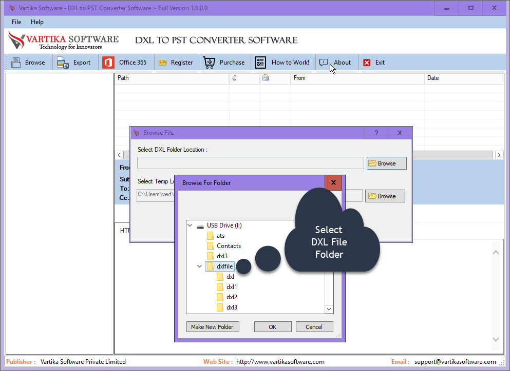Click OK in Browse For Folder
The image size is (510, 371).
pos(273,327)
